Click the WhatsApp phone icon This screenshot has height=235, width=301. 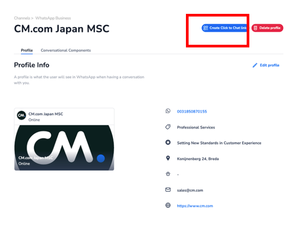[168, 111]
